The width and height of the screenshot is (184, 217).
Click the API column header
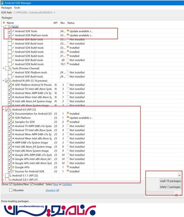point(55,23)
